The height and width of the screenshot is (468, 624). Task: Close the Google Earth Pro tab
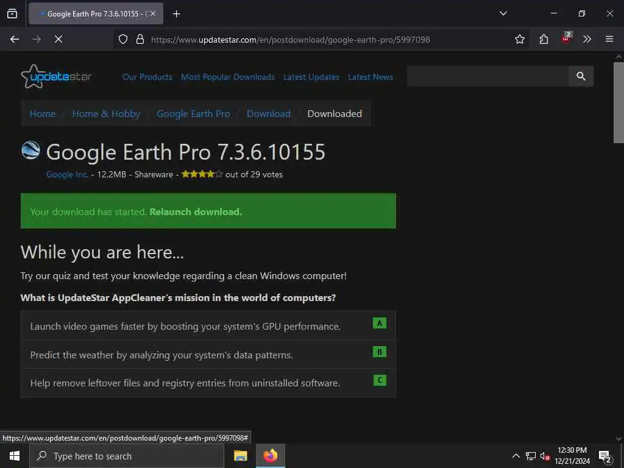(153, 13)
